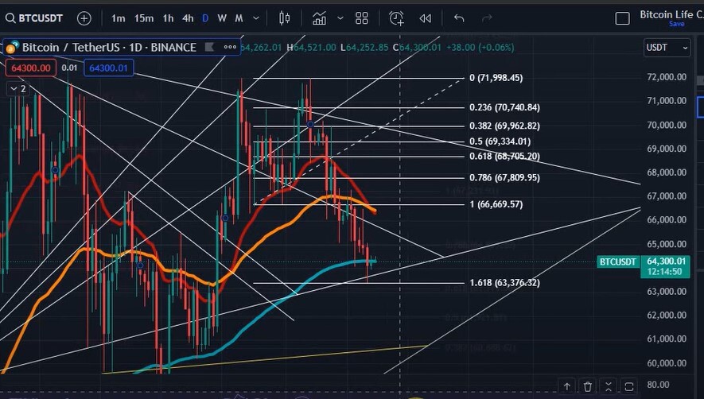Switch to the monthly M interval
Screen dimensions: 704x399
239,18
